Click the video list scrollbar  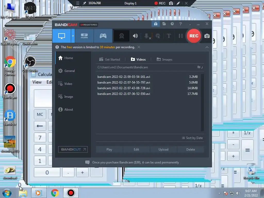coord(202,102)
